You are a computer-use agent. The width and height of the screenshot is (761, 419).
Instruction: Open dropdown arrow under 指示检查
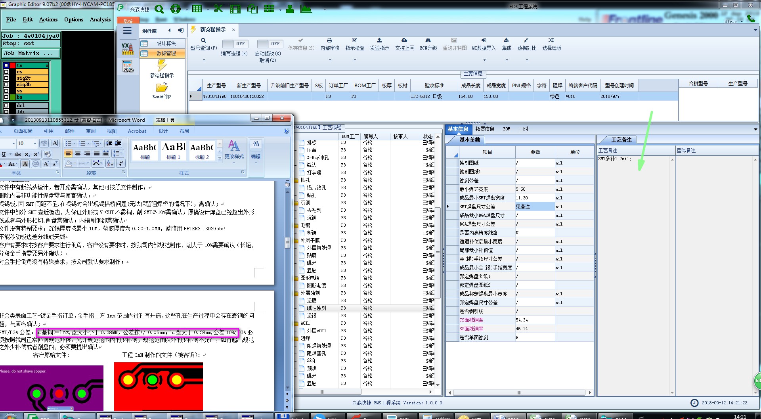coord(355,60)
